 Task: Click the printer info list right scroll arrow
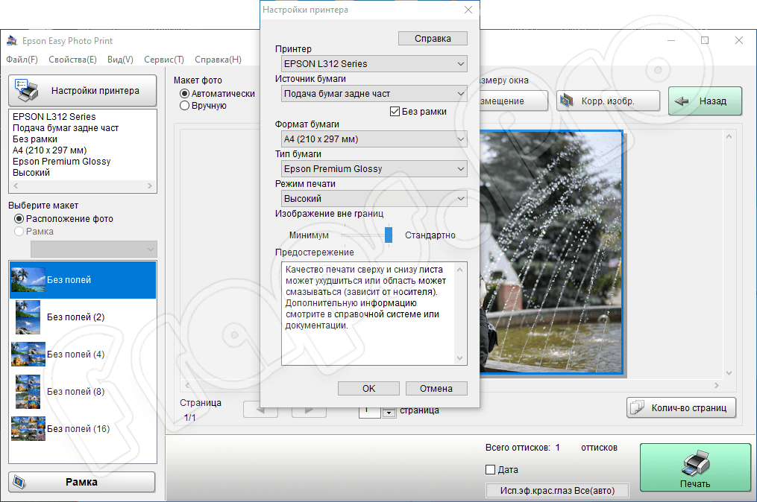pos(150,185)
